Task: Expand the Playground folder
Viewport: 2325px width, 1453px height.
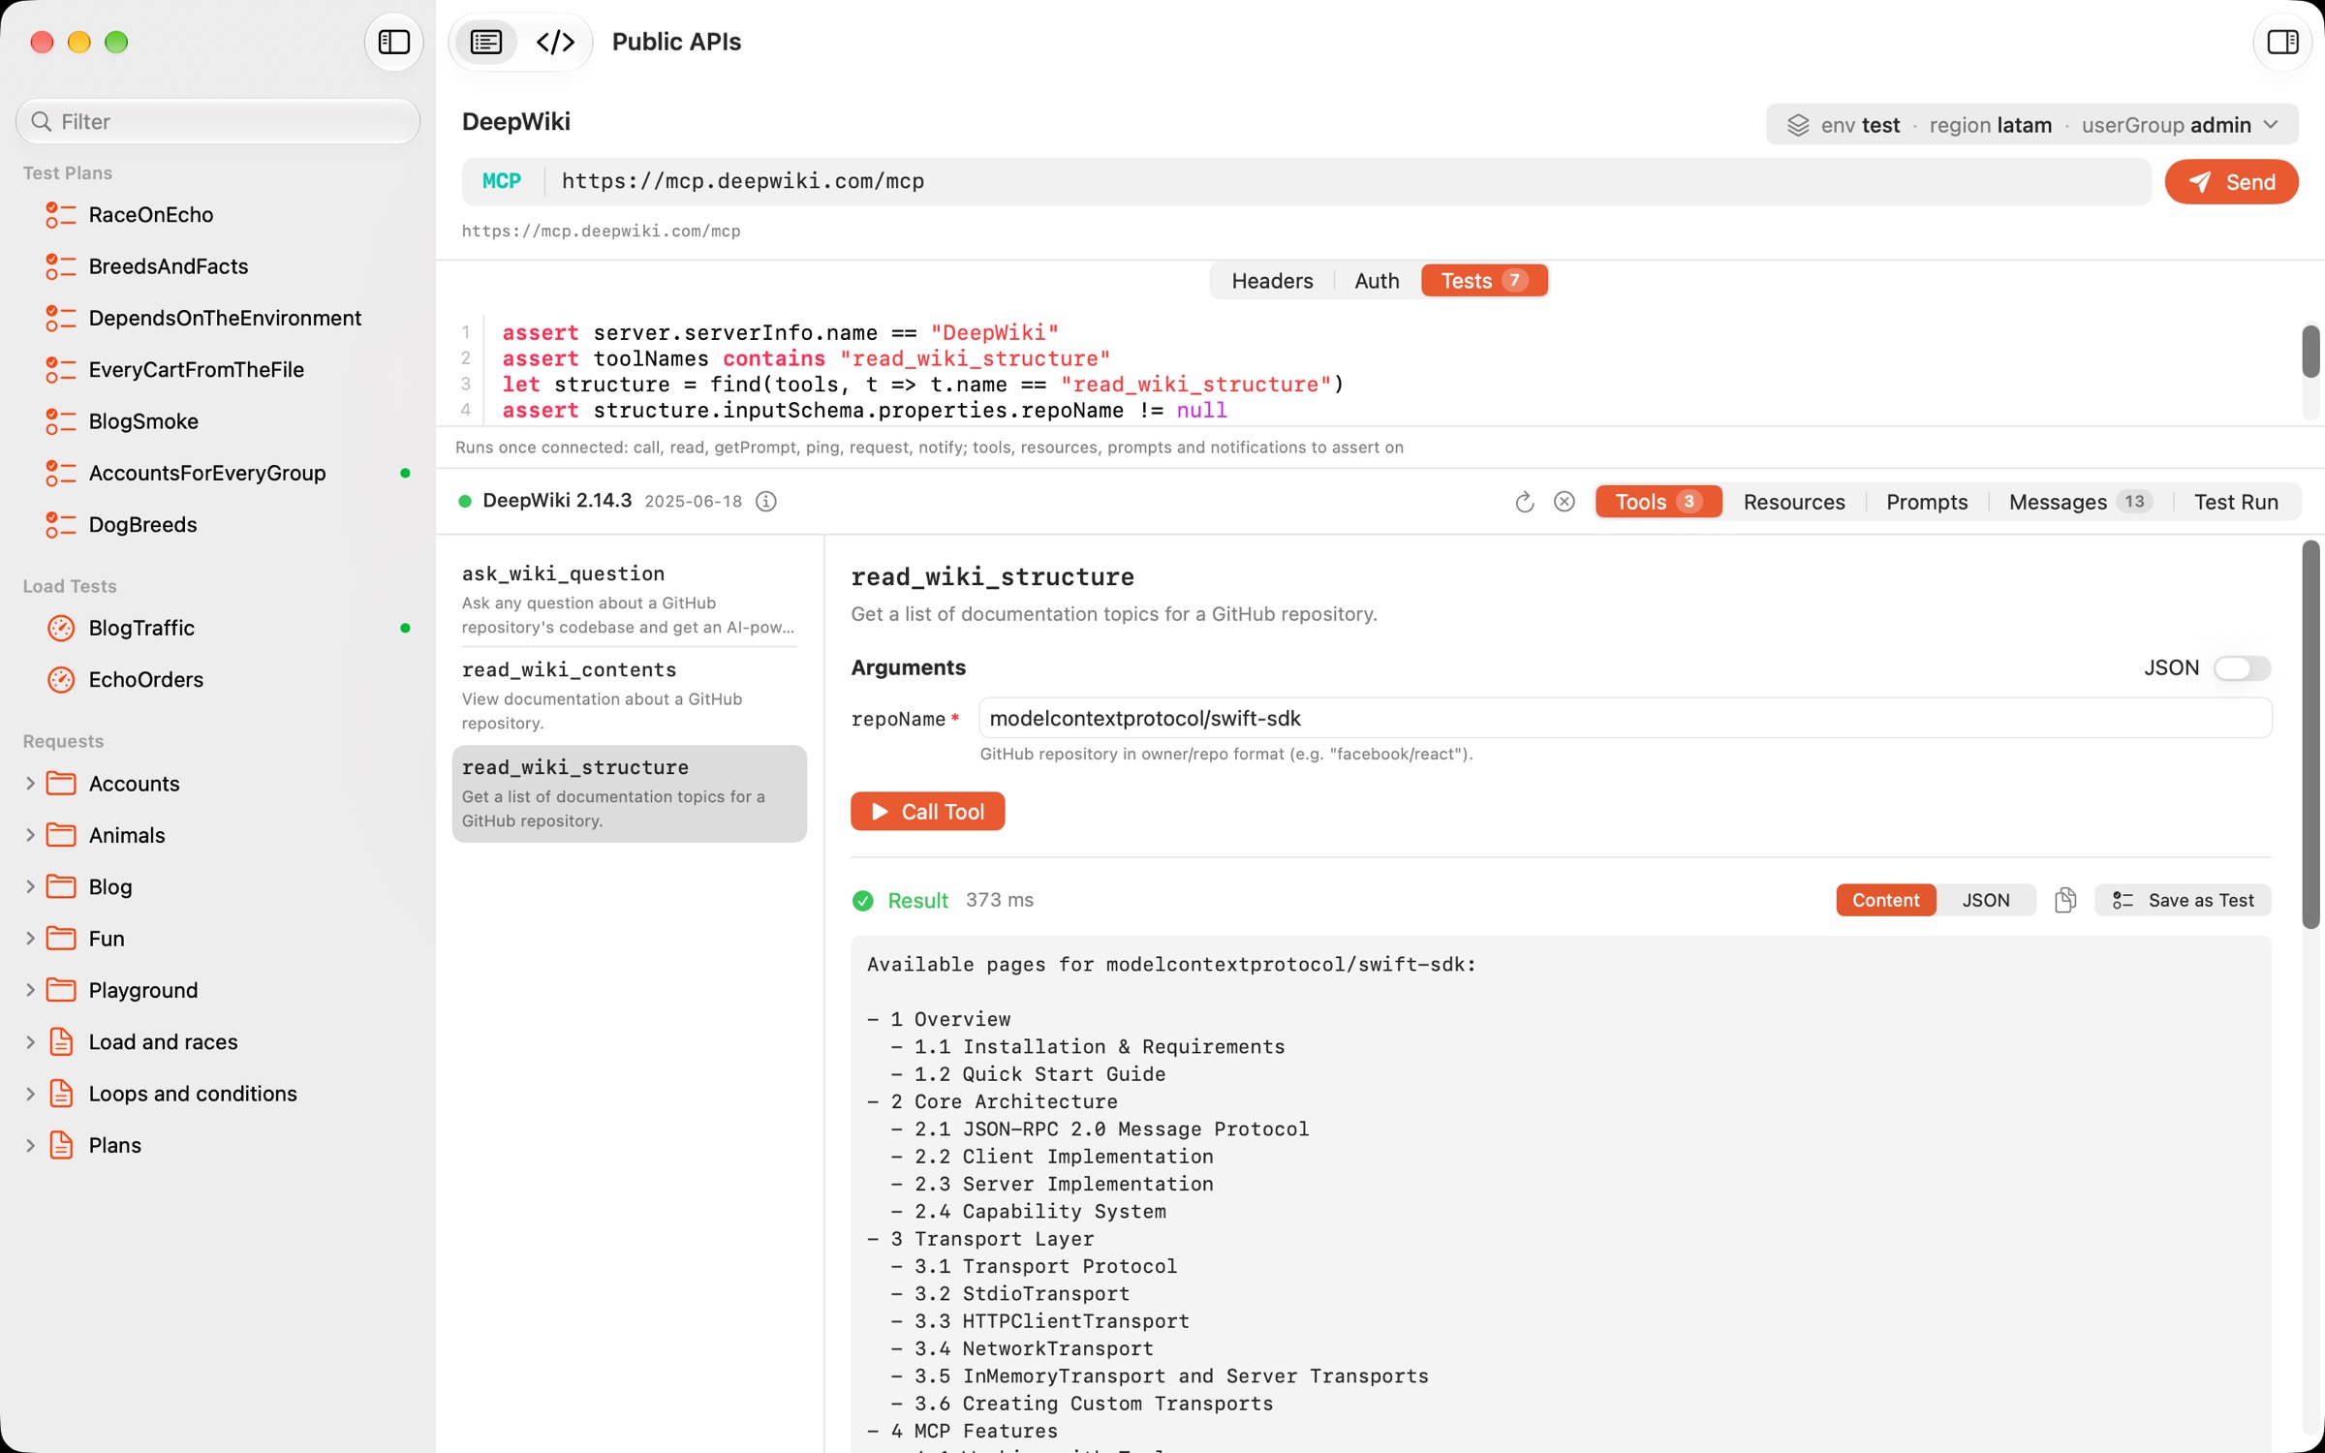Action: tap(30, 989)
